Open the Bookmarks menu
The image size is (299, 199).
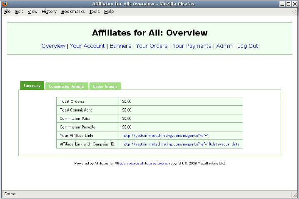tap(73, 12)
